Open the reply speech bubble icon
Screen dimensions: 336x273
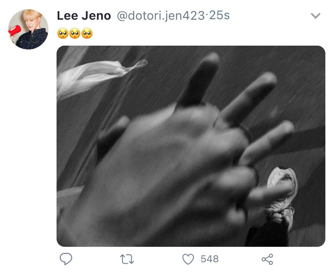pos(66,259)
